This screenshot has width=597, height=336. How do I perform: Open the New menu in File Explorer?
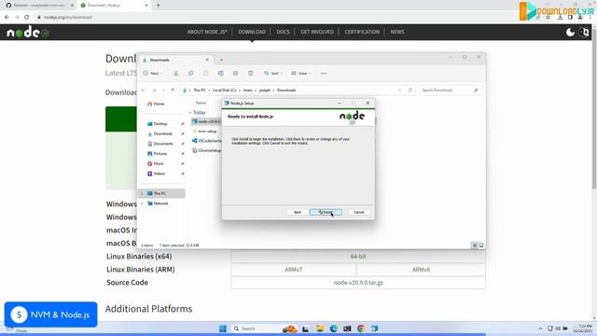point(153,73)
